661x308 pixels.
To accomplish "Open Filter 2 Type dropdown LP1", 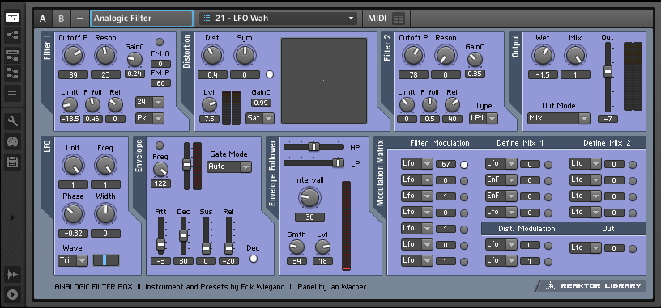I will (484, 118).
